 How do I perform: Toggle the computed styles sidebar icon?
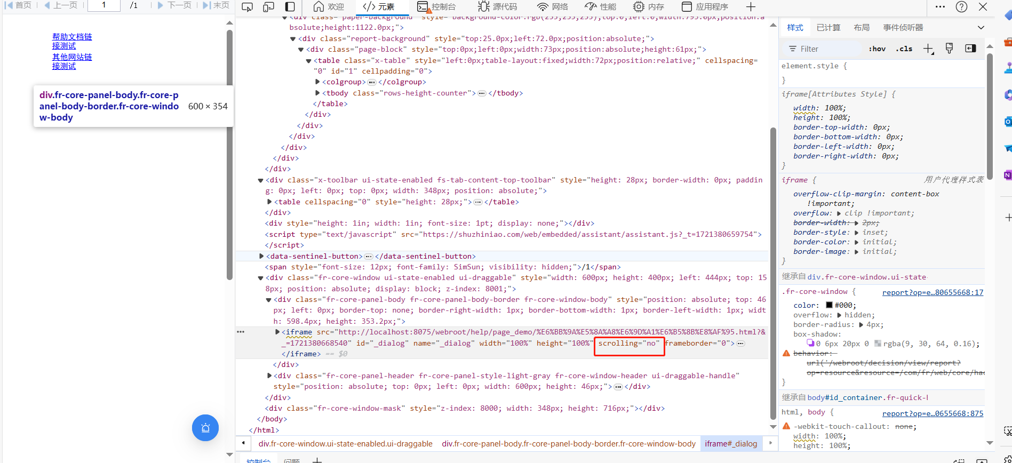point(970,49)
